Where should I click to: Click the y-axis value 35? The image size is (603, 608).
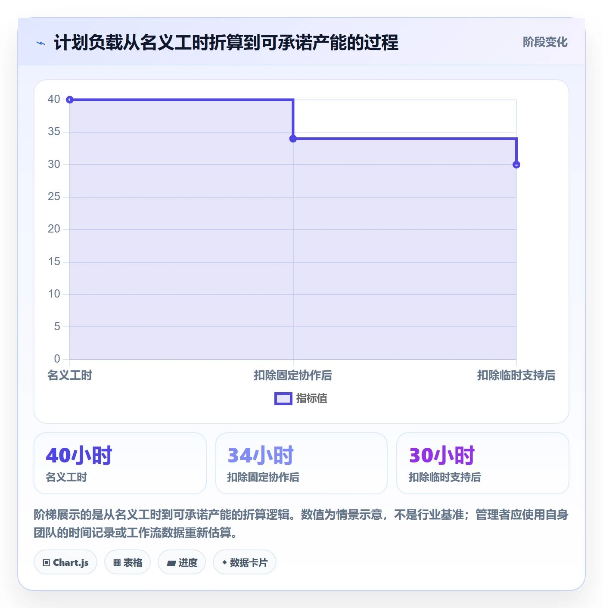pyautogui.click(x=54, y=132)
